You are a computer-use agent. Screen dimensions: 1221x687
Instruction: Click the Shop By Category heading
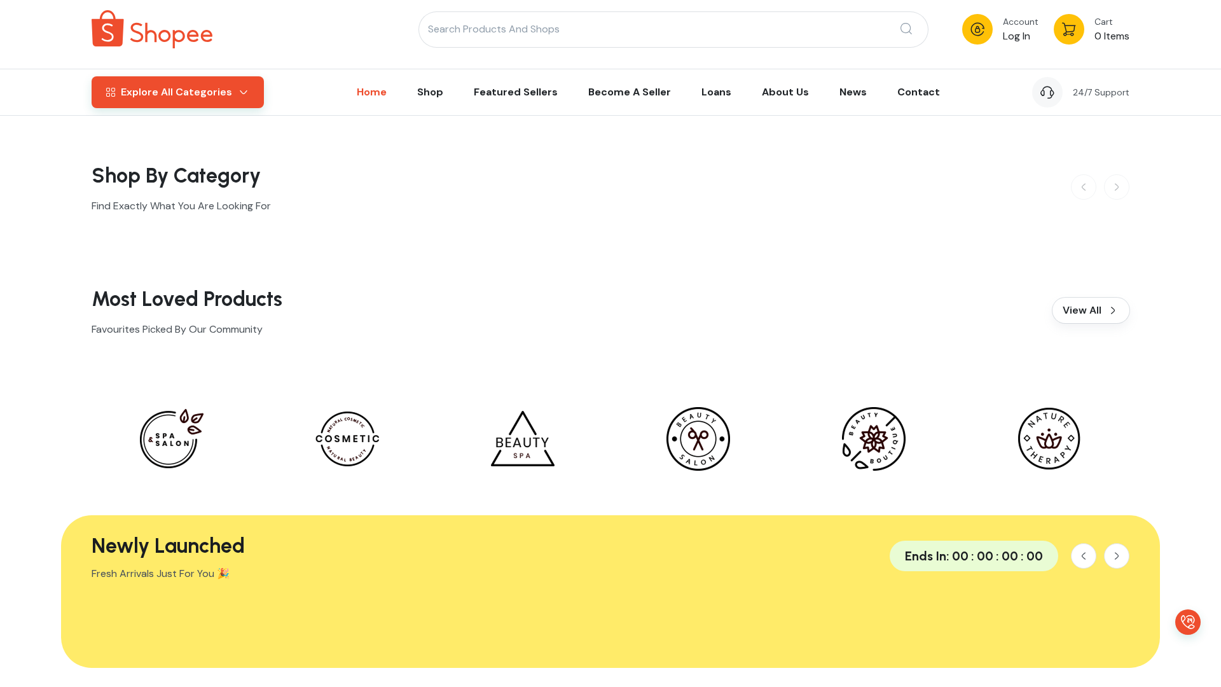click(176, 176)
